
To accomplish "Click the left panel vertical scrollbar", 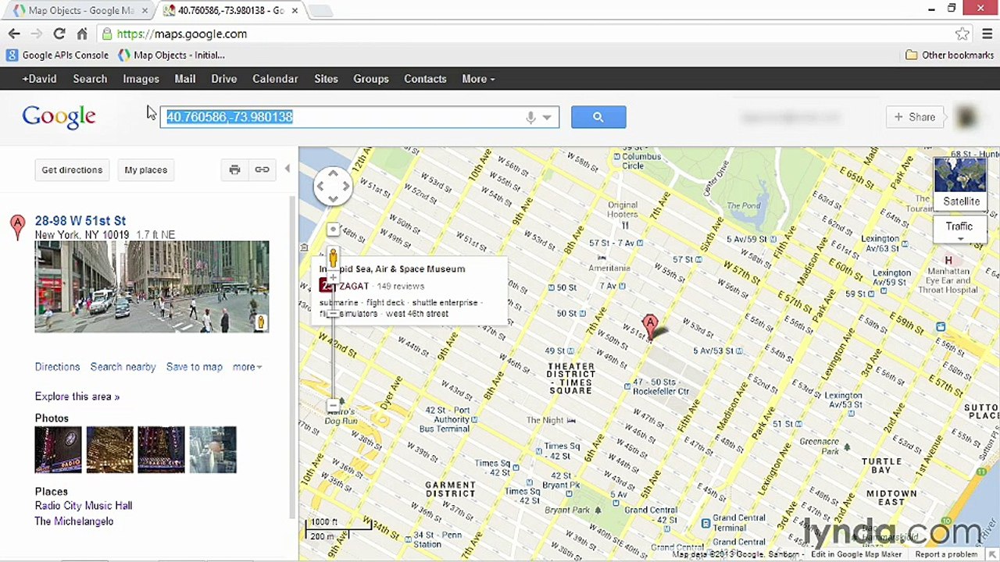I will tap(294, 356).
